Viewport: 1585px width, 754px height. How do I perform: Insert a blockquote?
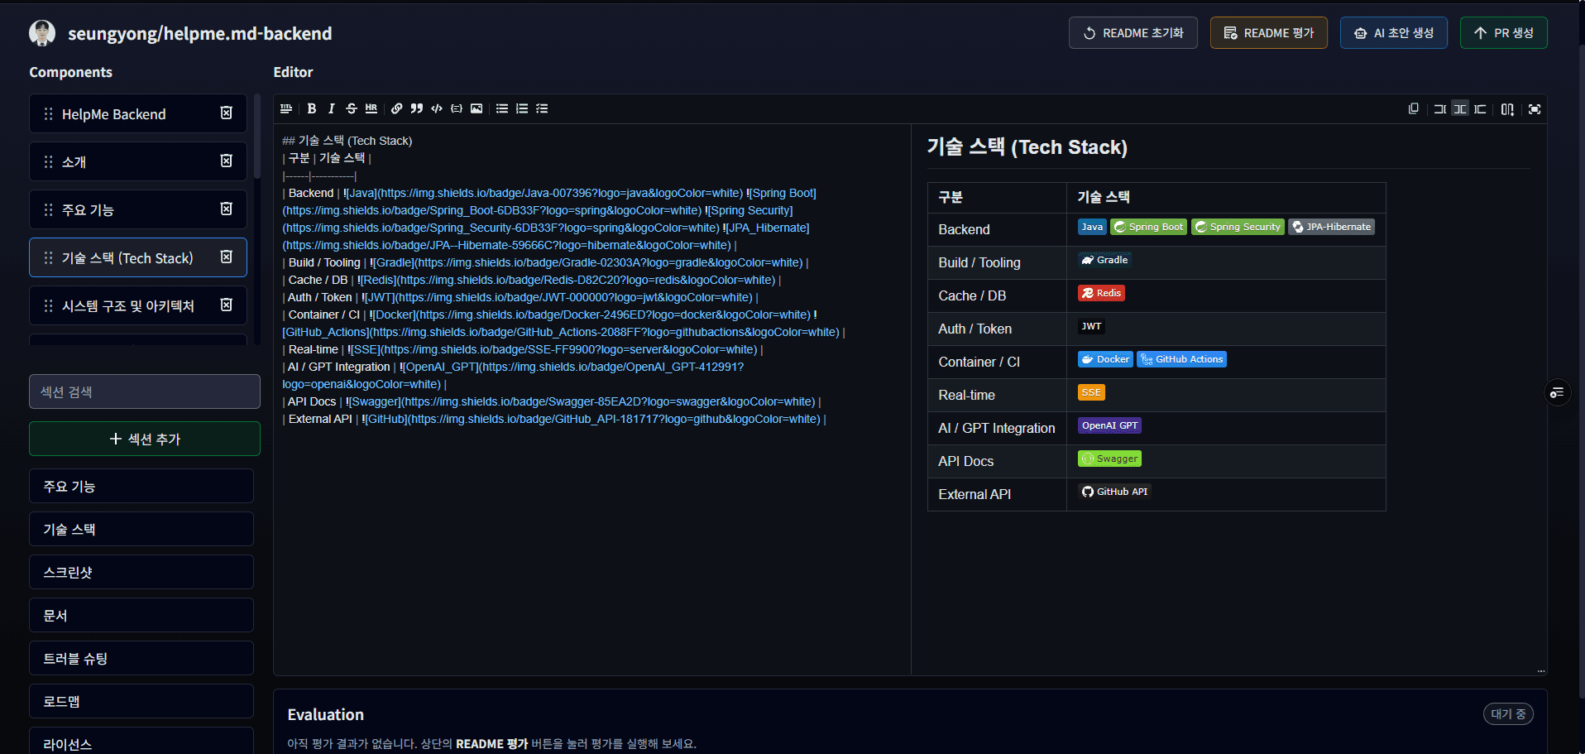(x=417, y=108)
